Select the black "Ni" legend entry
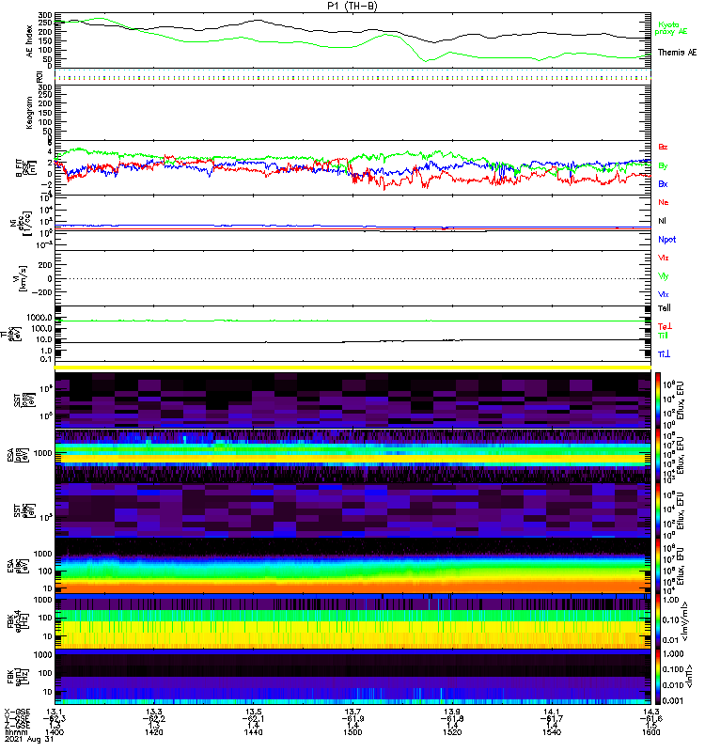 click(662, 221)
